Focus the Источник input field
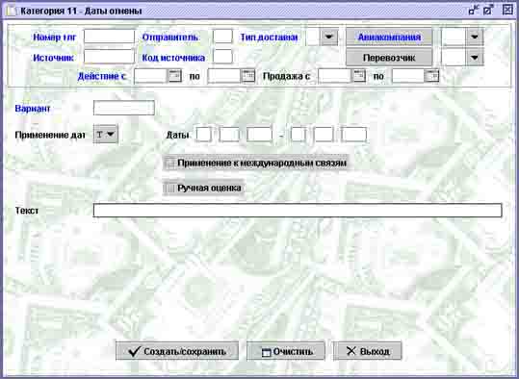The image size is (519, 379). [109, 57]
